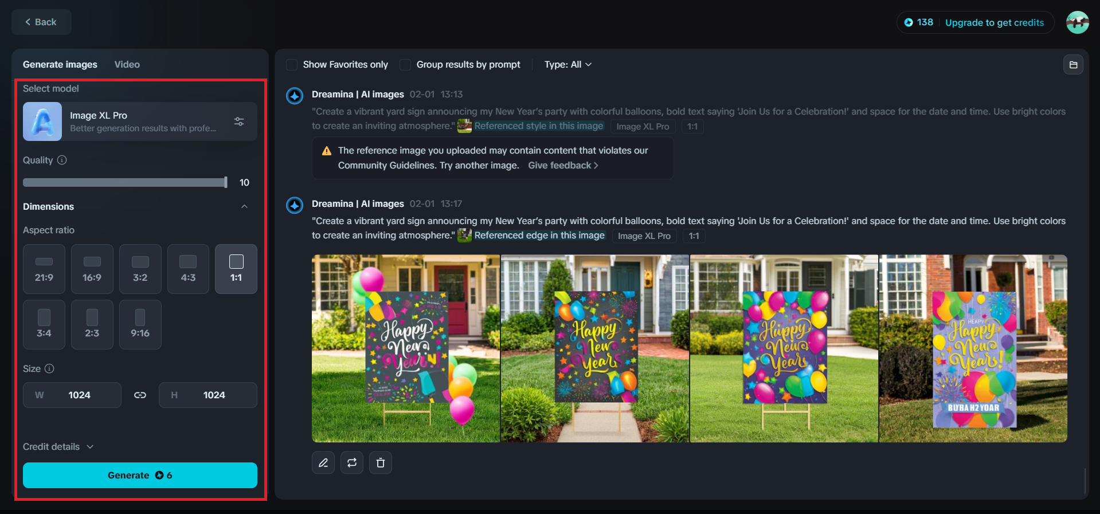
Task: Click the Give feedback link
Action: point(563,165)
